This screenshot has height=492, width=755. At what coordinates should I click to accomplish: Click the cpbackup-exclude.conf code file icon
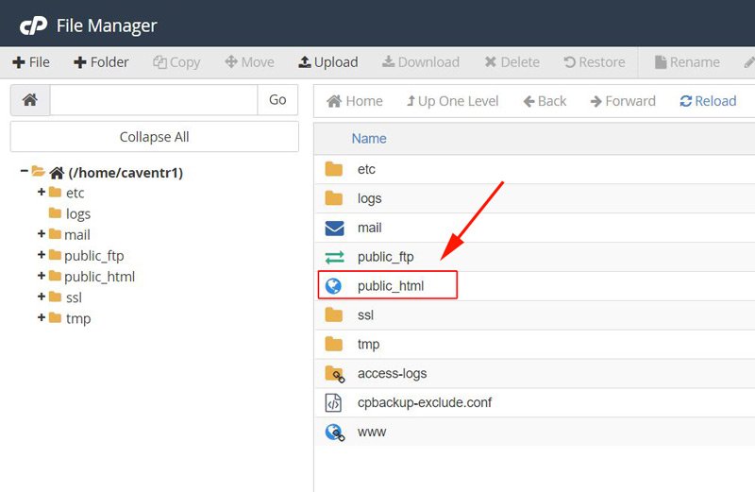(x=333, y=403)
